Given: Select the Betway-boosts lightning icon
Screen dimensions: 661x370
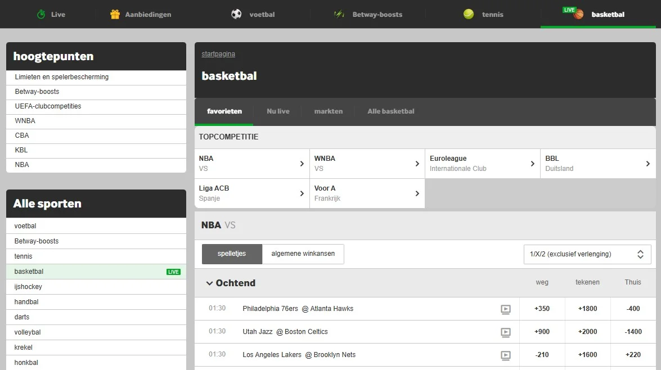Looking at the screenshot, I should click(339, 14).
